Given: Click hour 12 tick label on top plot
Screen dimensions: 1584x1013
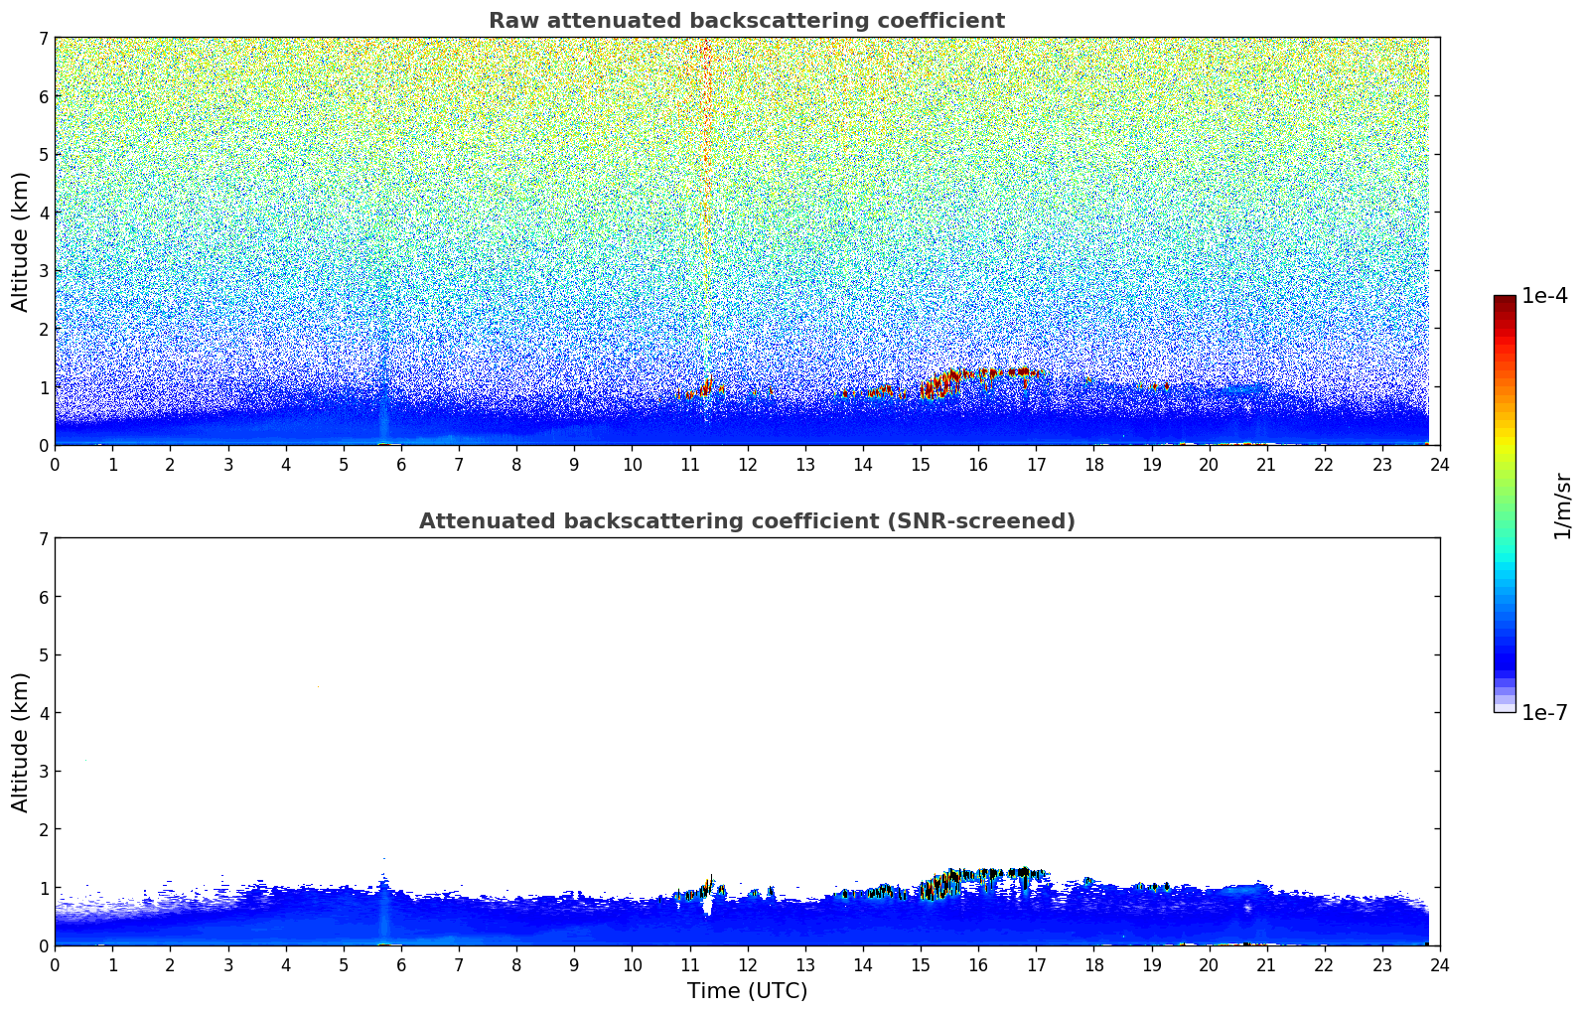Looking at the screenshot, I should tap(747, 464).
